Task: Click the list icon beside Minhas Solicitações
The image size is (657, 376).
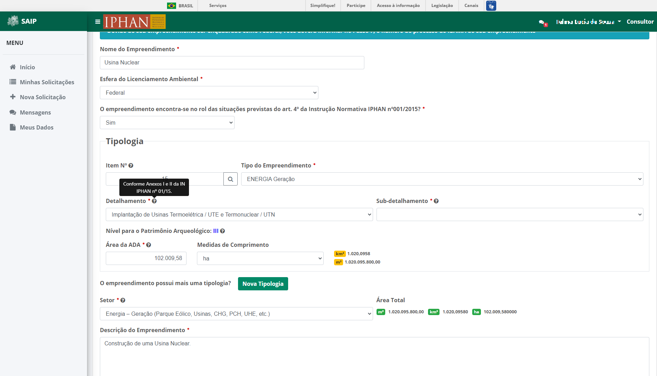Action: tap(13, 82)
